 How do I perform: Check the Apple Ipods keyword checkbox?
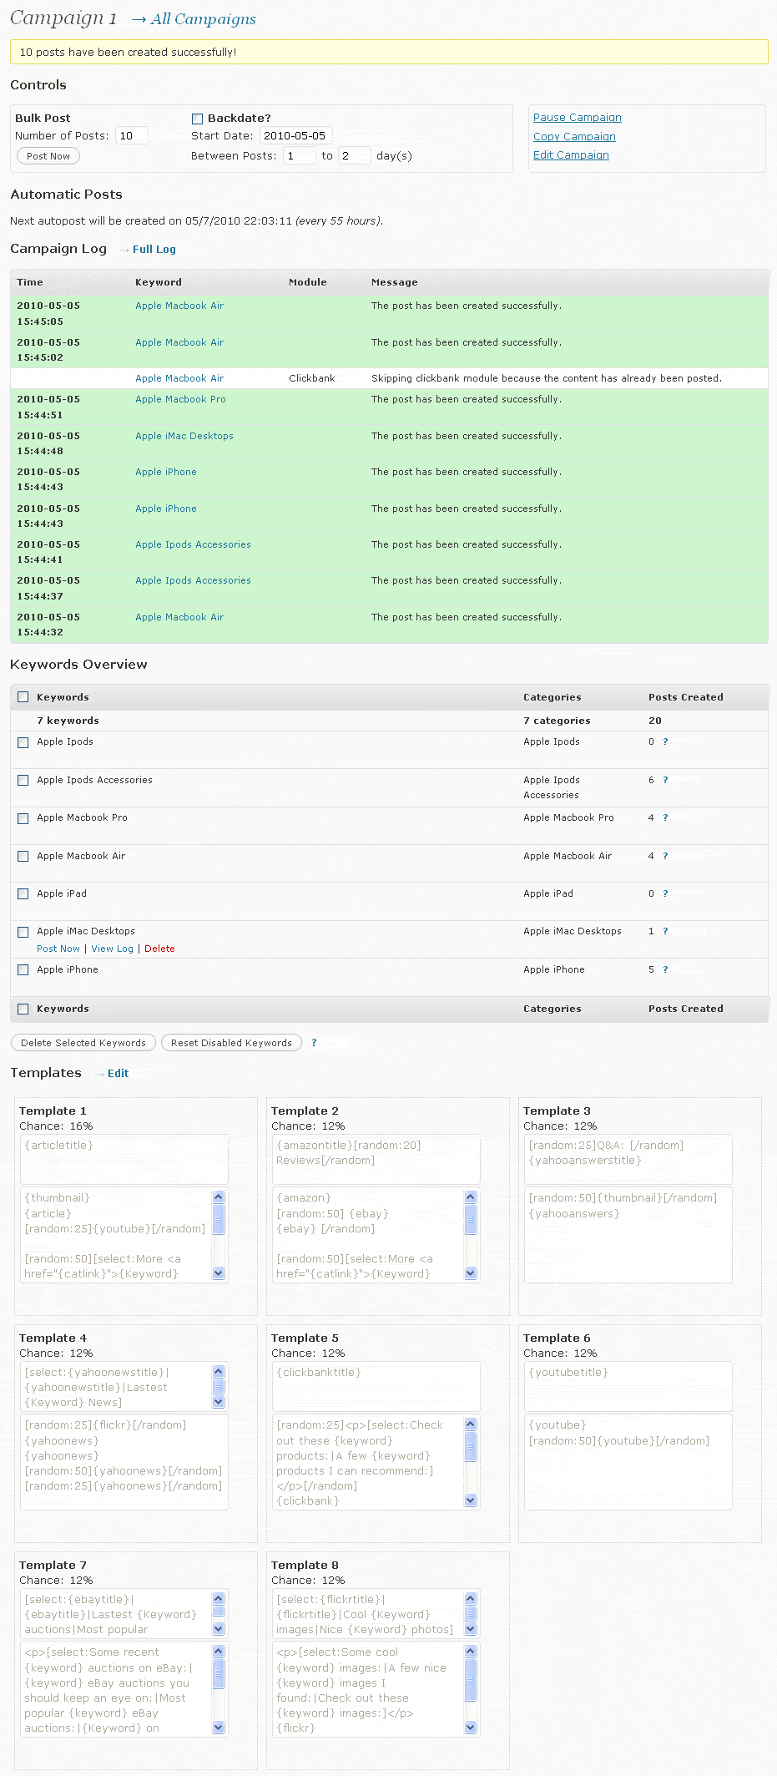click(x=23, y=742)
